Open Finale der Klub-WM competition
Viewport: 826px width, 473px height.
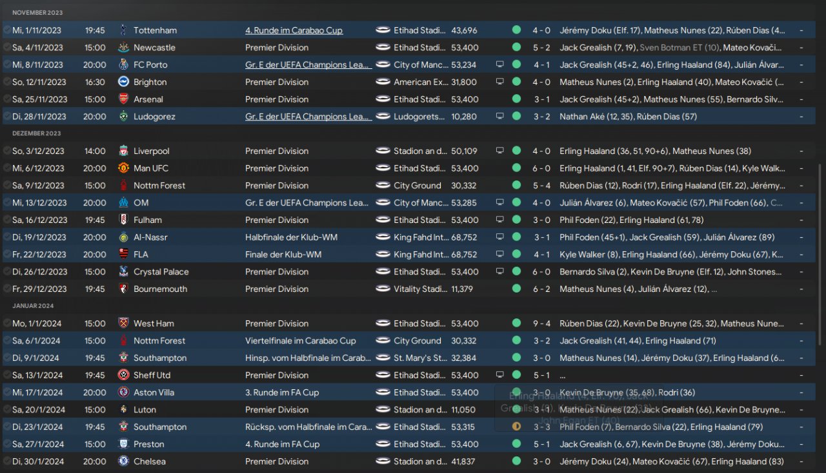[x=283, y=255]
